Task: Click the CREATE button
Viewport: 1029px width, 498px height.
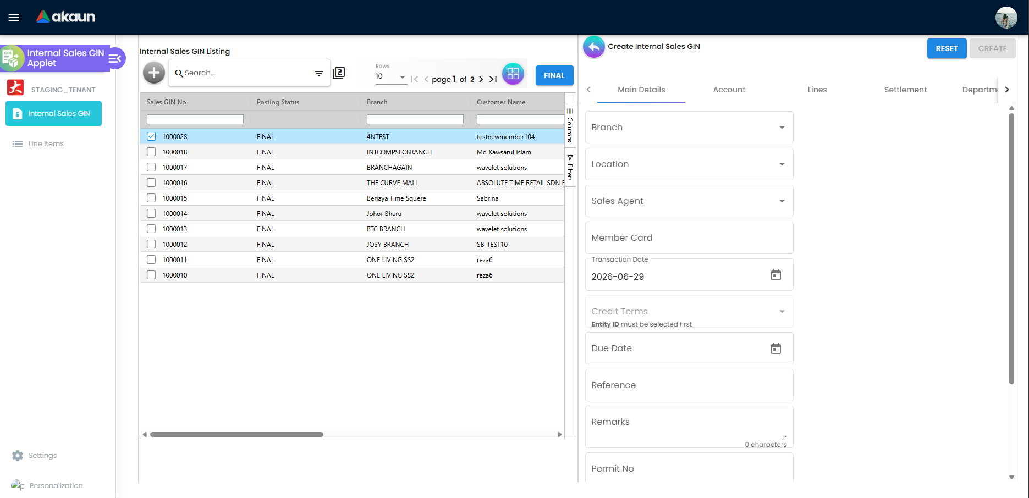Action: (992, 48)
